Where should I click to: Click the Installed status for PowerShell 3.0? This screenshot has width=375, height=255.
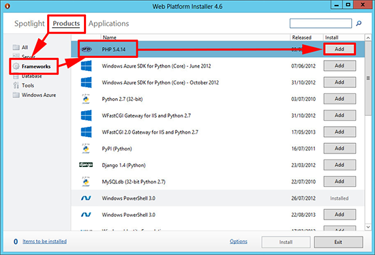coord(339,198)
